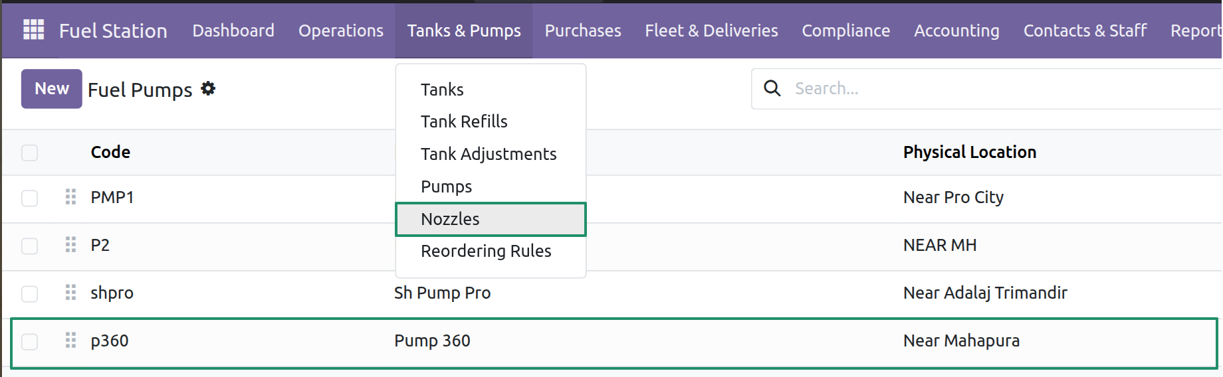Check the shpro row checkbox

[29, 293]
